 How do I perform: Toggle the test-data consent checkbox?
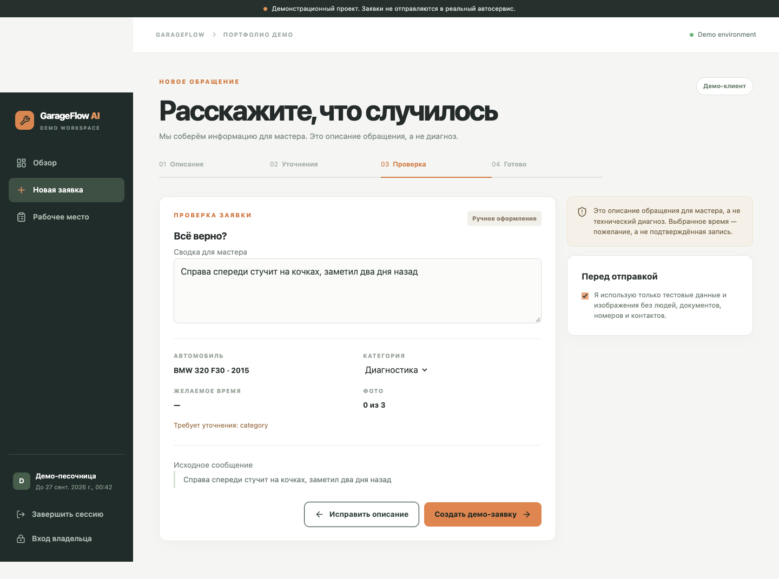[585, 296]
